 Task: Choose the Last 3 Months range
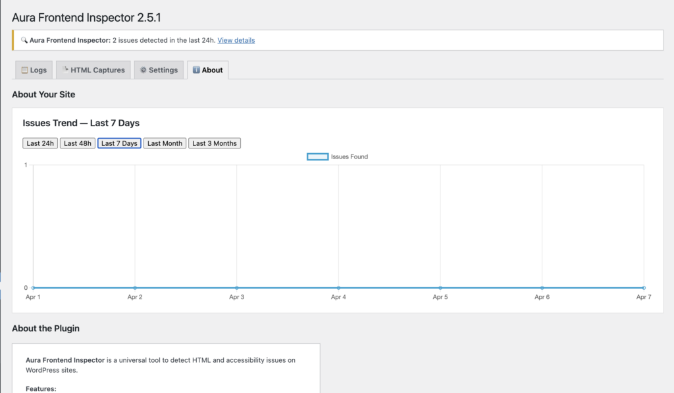[x=215, y=143]
